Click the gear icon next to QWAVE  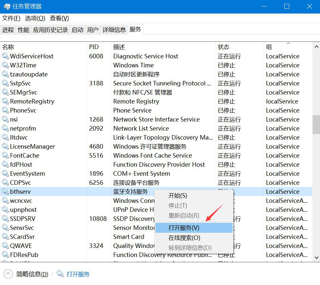click(x=5, y=246)
